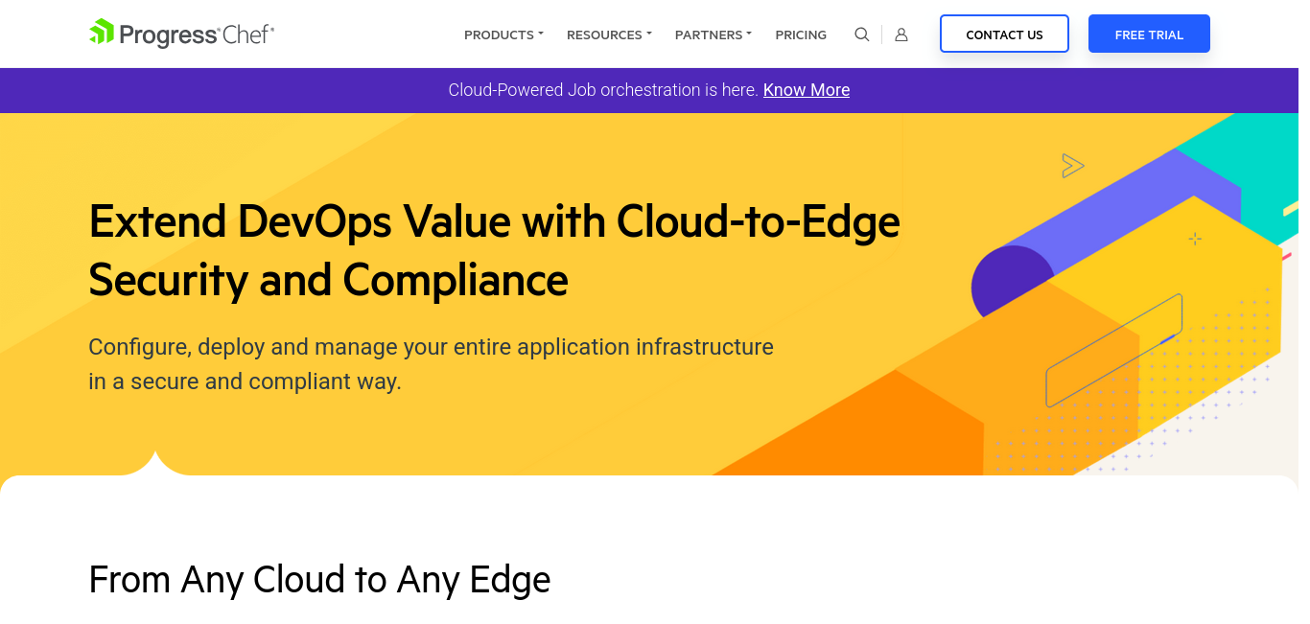Start with the Free Trial button

tap(1149, 34)
